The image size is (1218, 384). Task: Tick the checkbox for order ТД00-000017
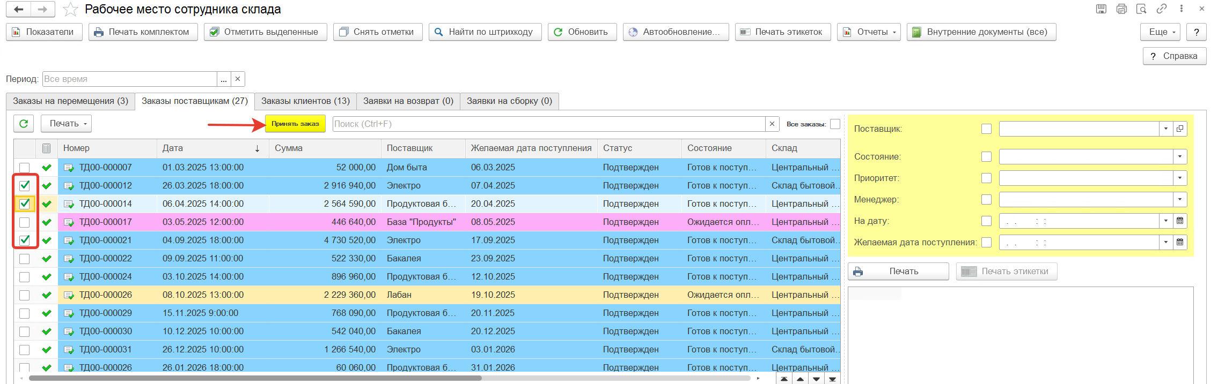click(x=25, y=222)
